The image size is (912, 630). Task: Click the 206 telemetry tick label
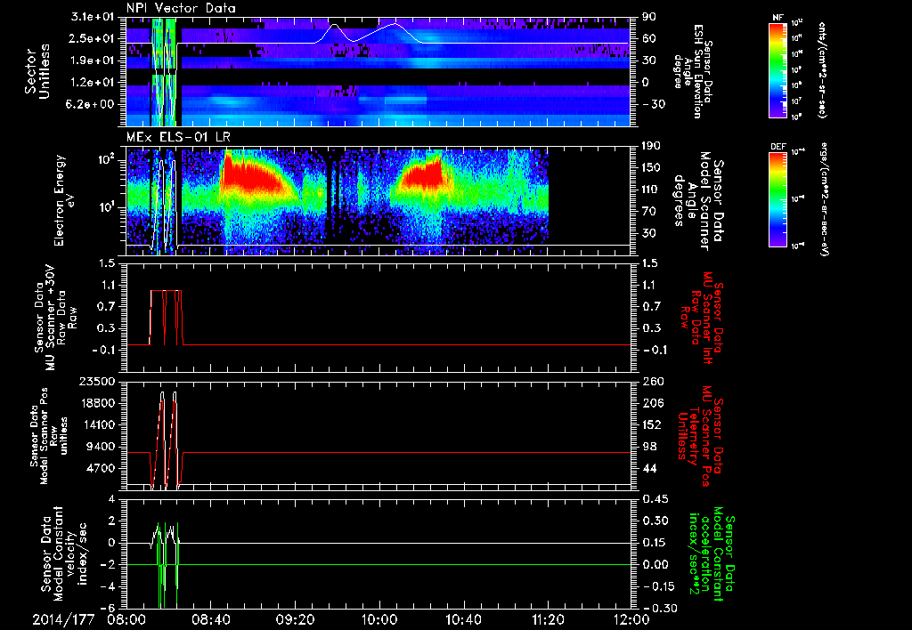651,403
